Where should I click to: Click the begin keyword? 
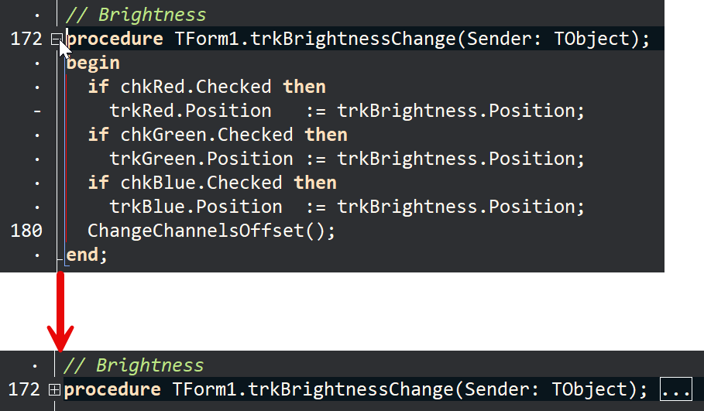point(93,63)
